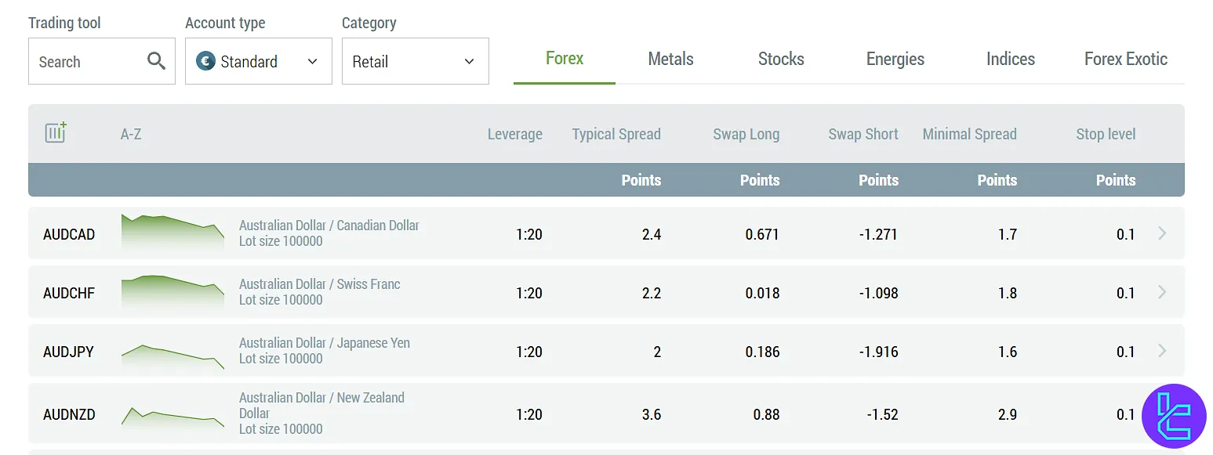Viewport: 1213px width, 455px height.
Task: Switch to the Energies tab
Action: [895, 58]
